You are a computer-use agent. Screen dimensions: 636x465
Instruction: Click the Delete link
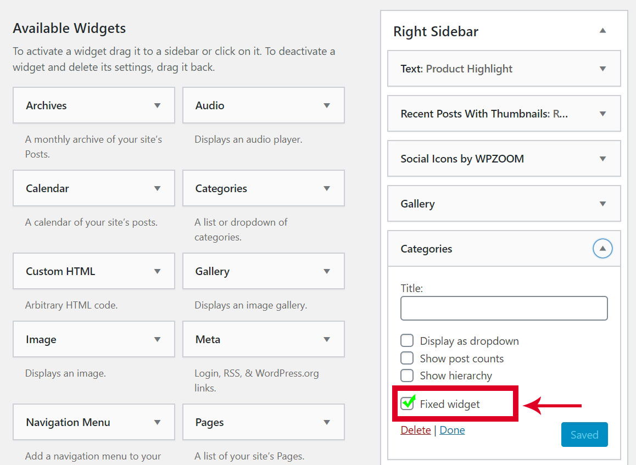coord(415,430)
